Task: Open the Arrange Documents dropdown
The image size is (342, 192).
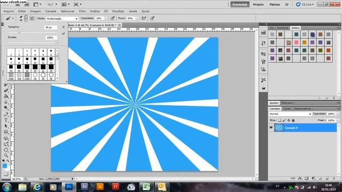Action: (x=66, y=4)
